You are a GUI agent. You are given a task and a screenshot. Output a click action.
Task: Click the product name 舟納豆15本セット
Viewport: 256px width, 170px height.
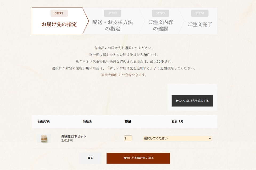pos(74,136)
